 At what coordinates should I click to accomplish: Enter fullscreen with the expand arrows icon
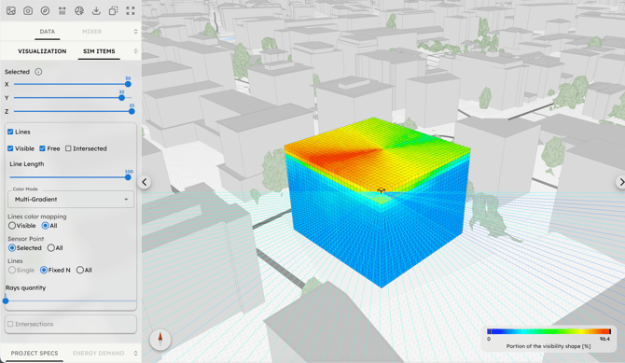(x=131, y=11)
